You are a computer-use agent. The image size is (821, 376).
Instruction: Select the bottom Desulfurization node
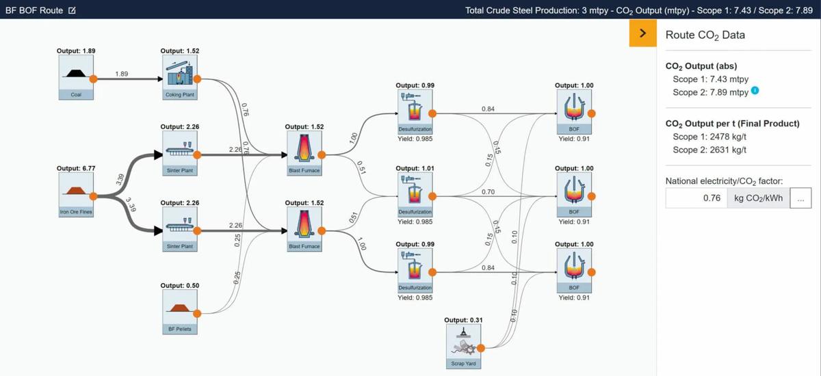tap(415, 271)
